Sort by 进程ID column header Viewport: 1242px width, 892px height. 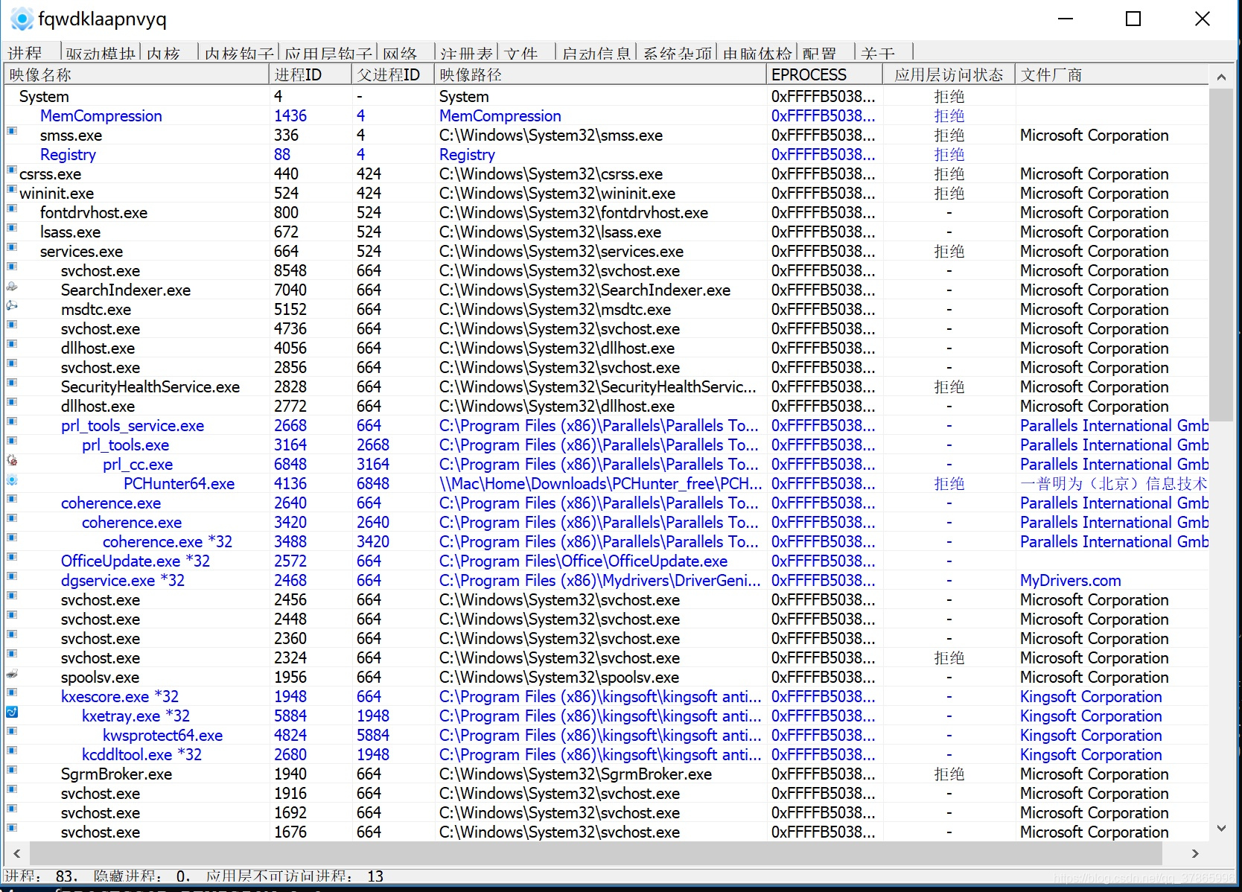(x=310, y=75)
